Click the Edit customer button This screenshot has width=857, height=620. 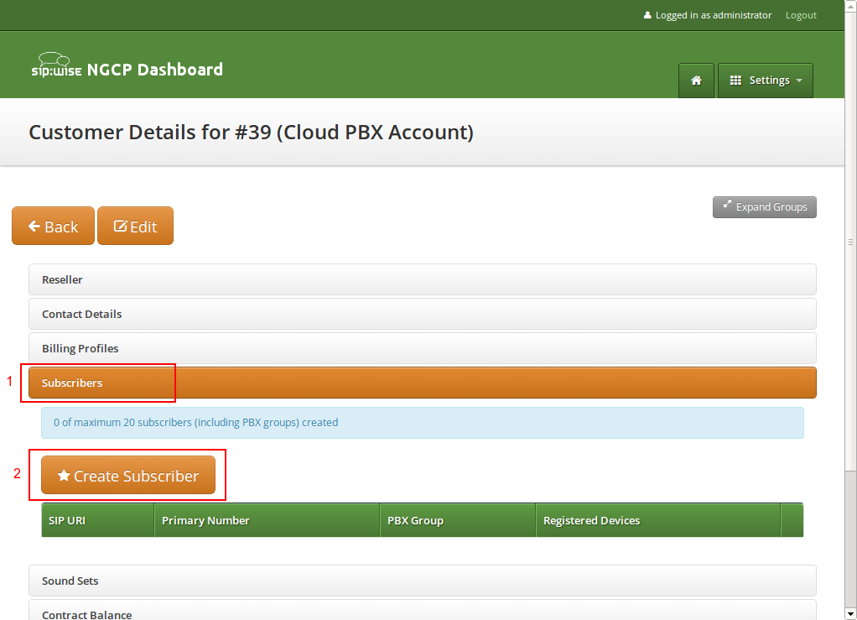click(x=135, y=227)
